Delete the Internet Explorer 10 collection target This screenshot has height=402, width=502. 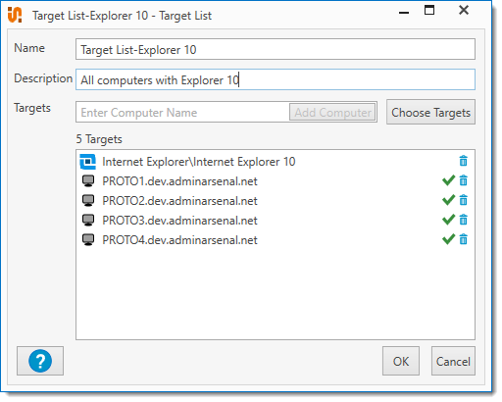point(463,161)
